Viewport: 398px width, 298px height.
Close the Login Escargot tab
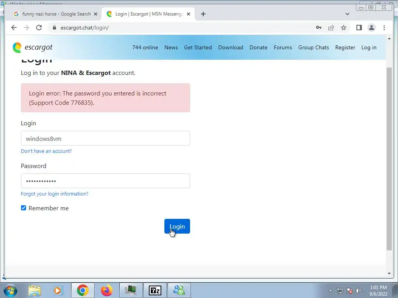[189, 14]
